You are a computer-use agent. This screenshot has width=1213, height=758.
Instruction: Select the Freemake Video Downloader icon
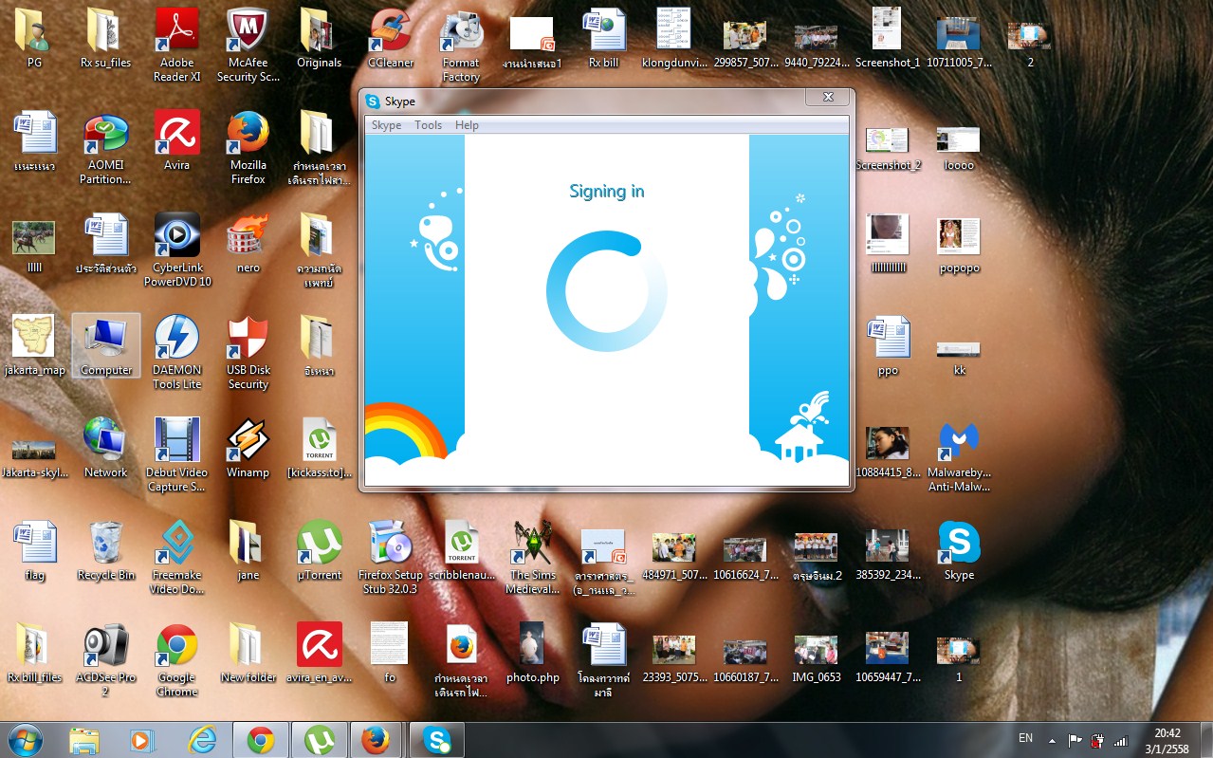tap(176, 558)
